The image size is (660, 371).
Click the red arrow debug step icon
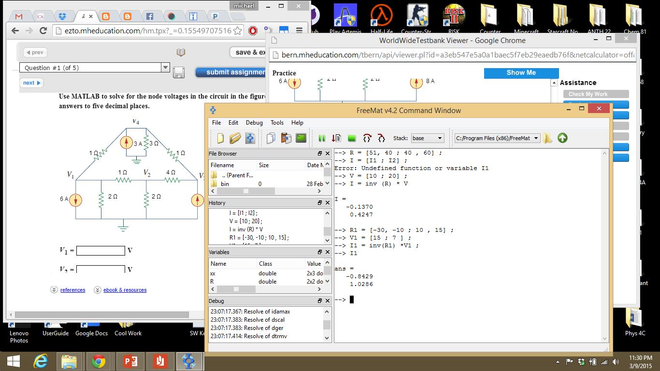pos(337,138)
